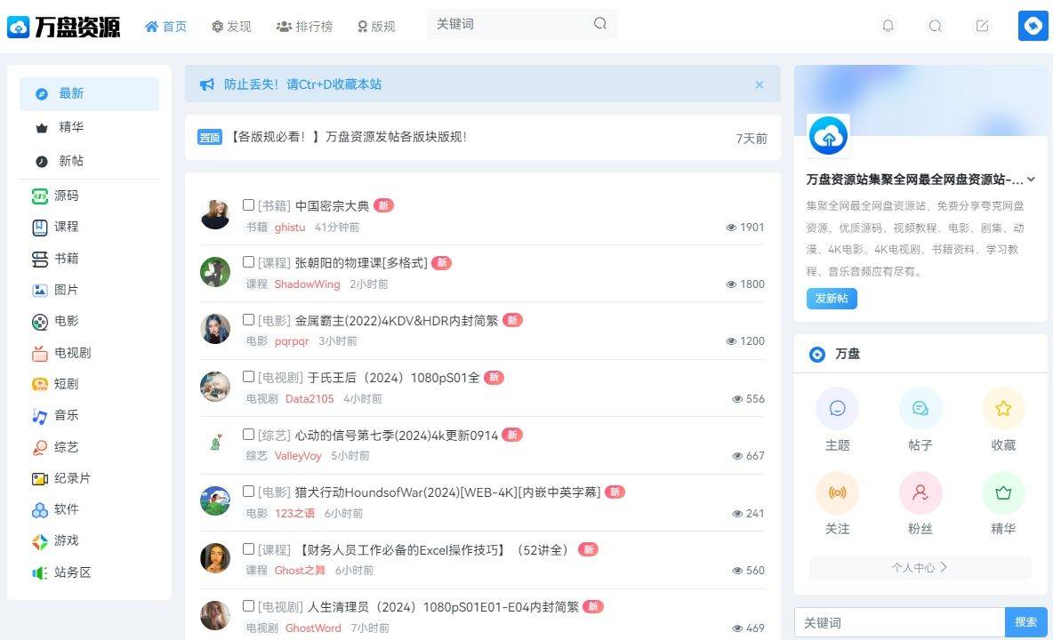The height and width of the screenshot is (640, 1053).
Task: Select the checkbox for 张朝阳的物理课 post
Action: [x=248, y=262]
